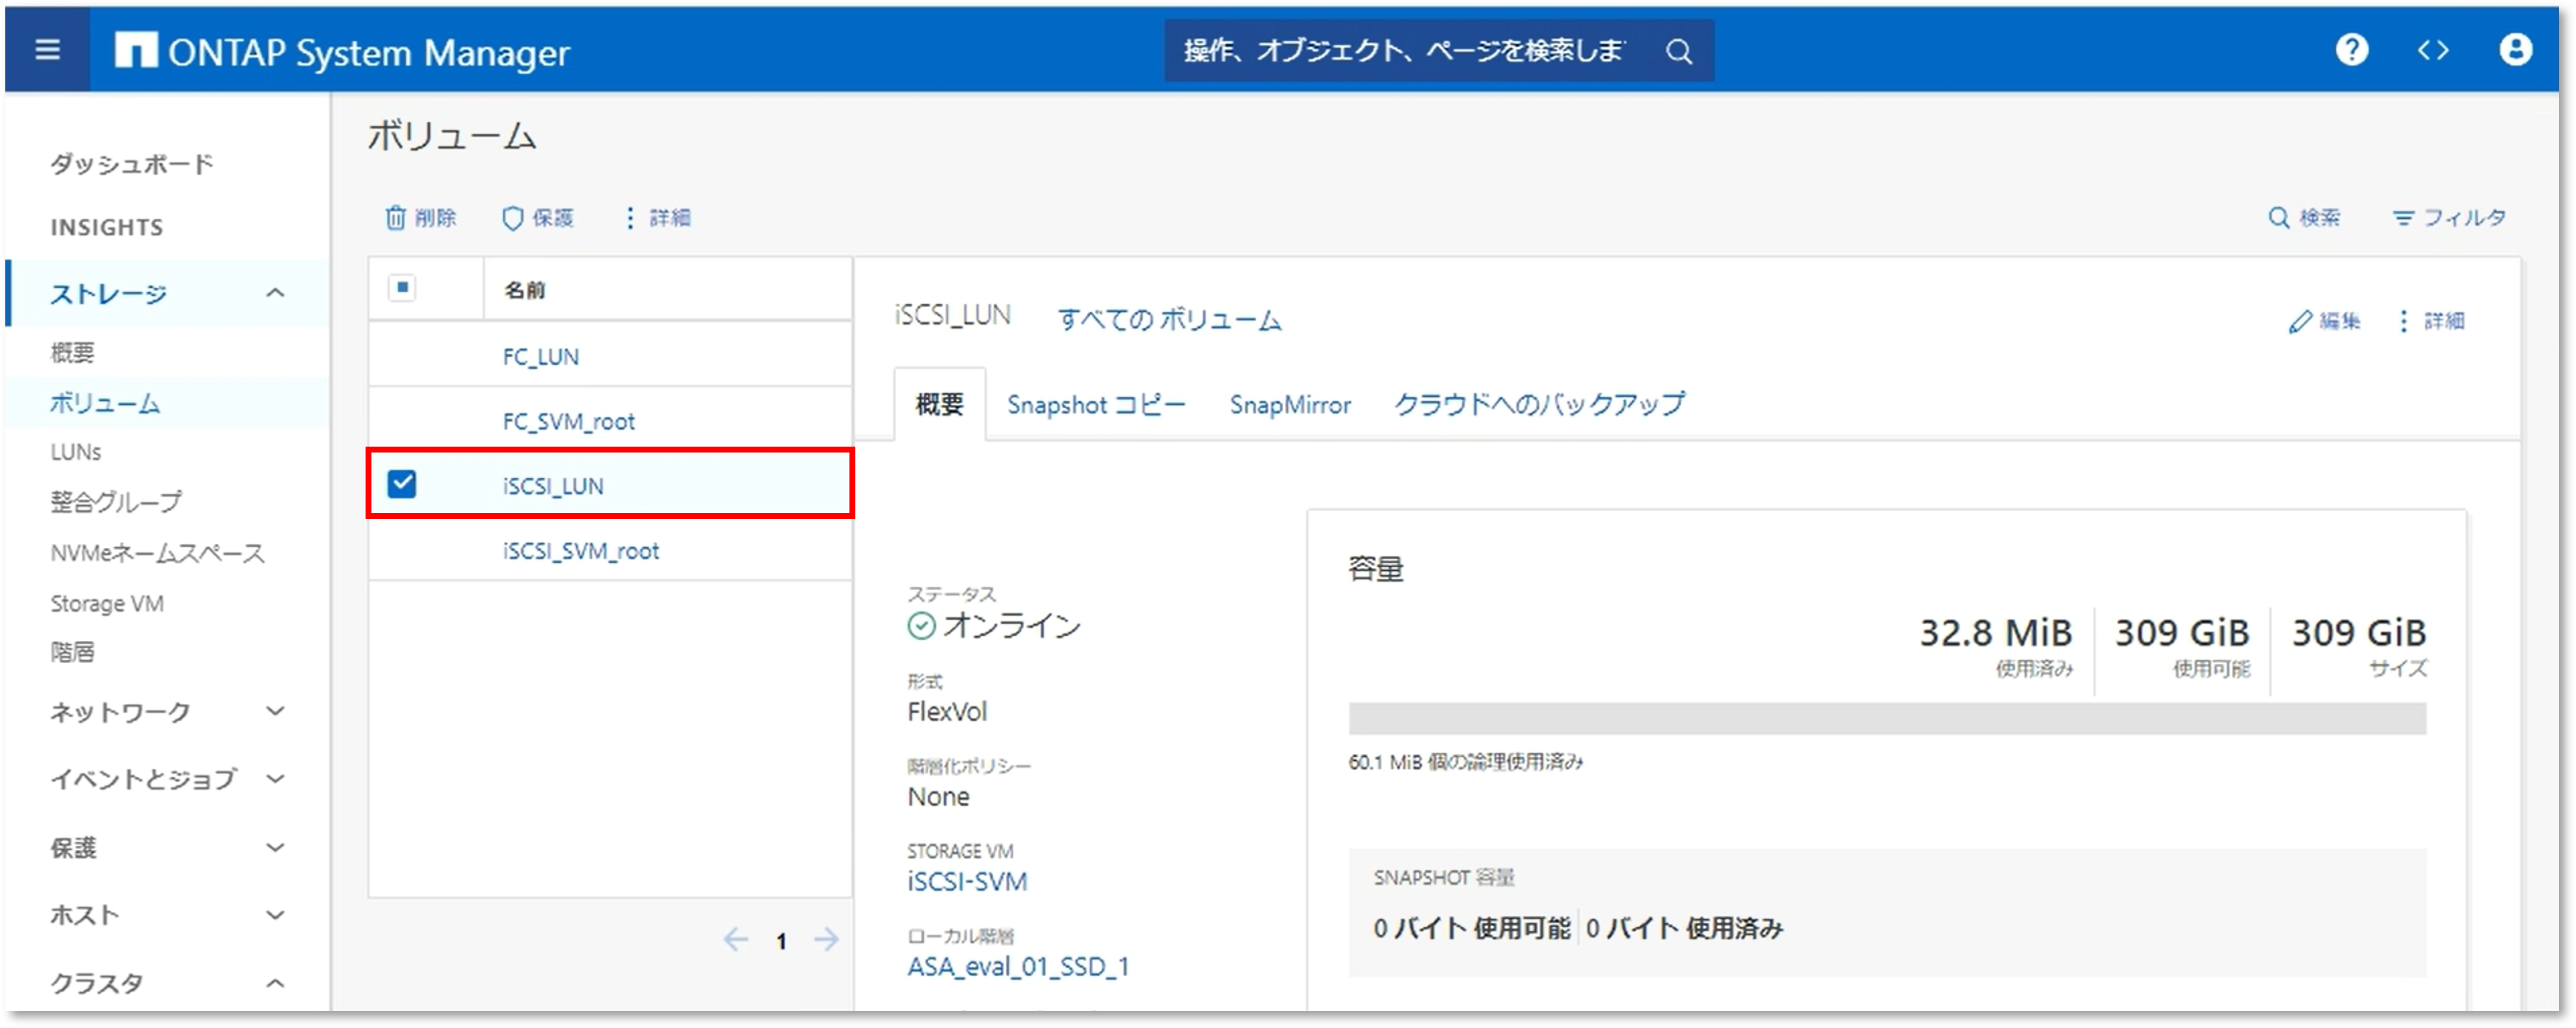Image resolution: width=2576 pixels, height=1028 pixels.
Task: Expand the 保護 sidebar section
Action: pos(275,848)
